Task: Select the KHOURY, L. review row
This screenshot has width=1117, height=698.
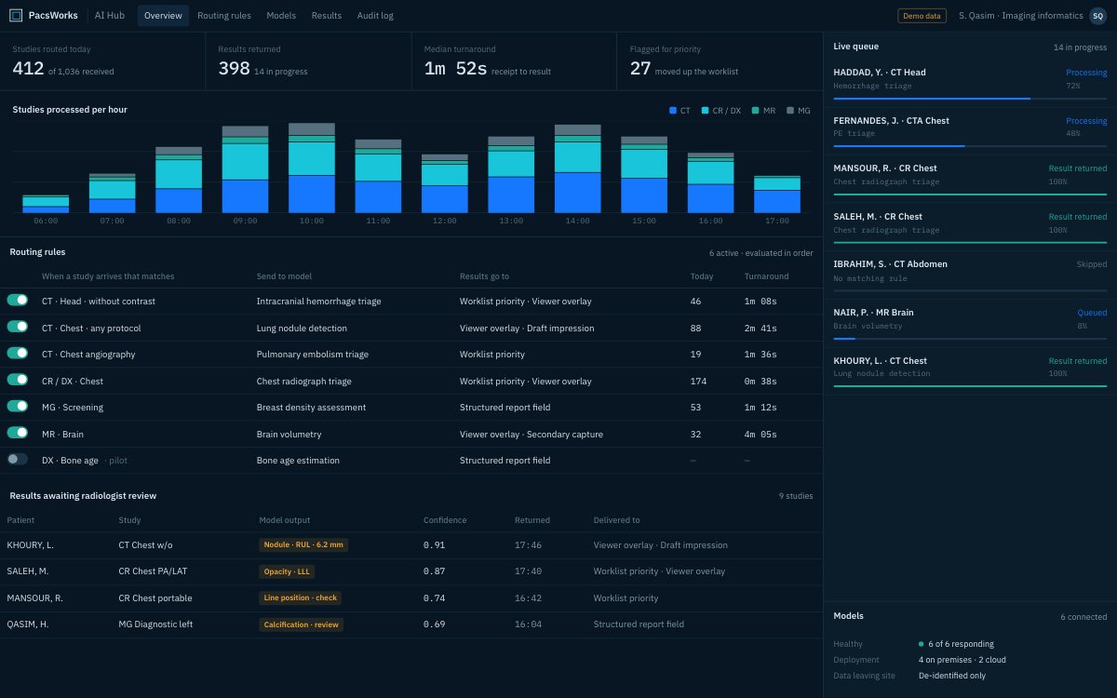Action: 410,545
